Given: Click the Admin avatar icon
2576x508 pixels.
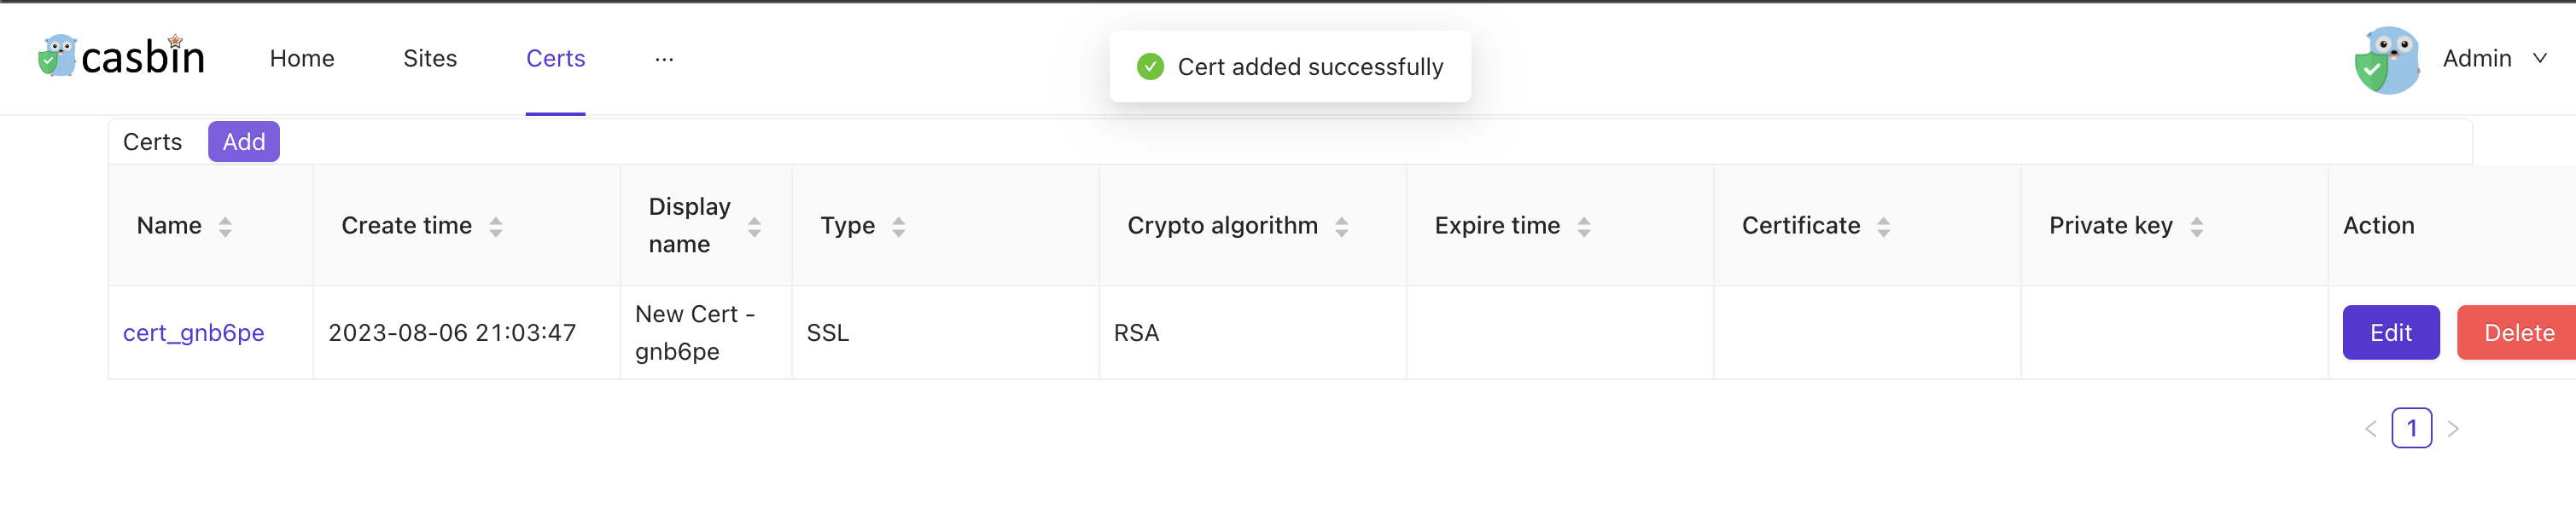Looking at the screenshot, I should [x=2389, y=59].
